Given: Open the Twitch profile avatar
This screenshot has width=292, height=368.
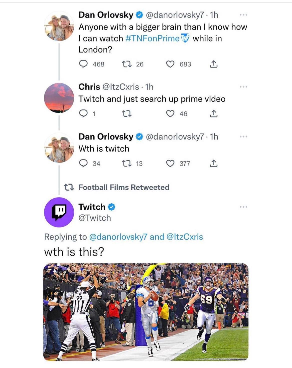Looking at the screenshot, I should pyautogui.click(x=59, y=212).
